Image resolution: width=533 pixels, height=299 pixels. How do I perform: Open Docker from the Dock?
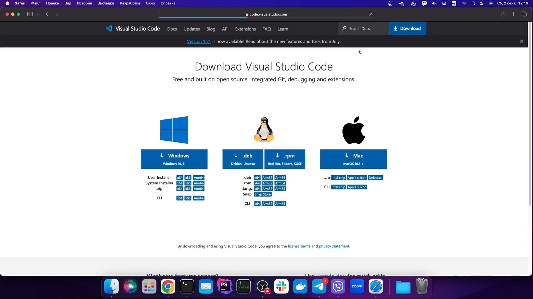pos(300,286)
